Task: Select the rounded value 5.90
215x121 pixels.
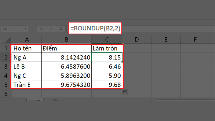Action: point(107,76)
